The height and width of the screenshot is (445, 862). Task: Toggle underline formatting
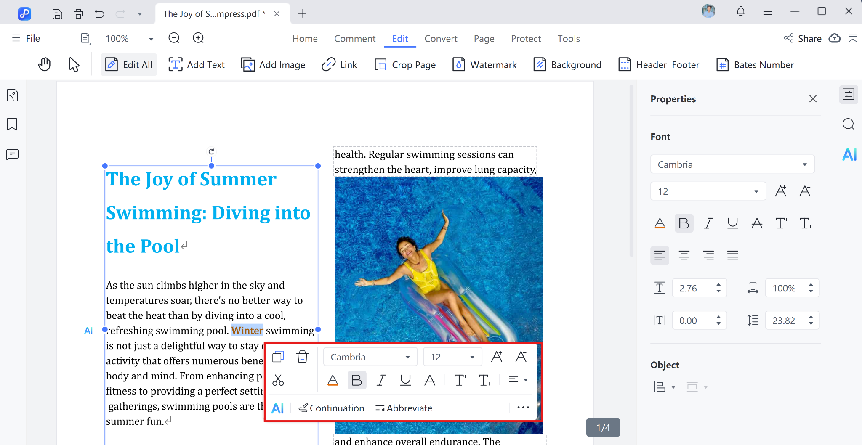[732, 223]
